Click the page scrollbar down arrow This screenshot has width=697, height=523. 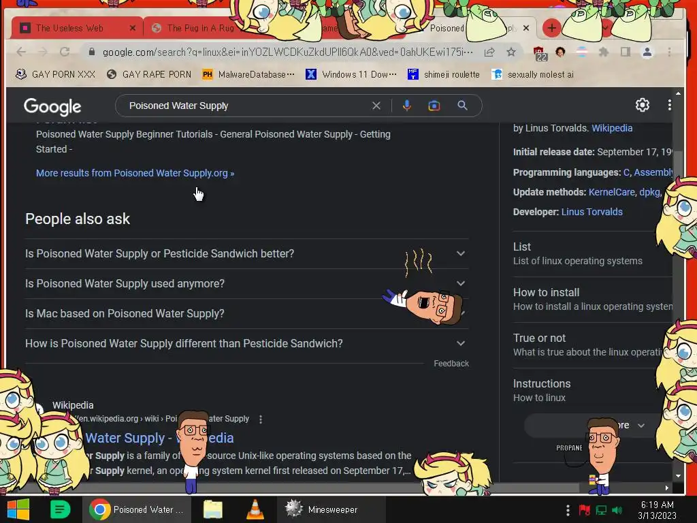678,476
